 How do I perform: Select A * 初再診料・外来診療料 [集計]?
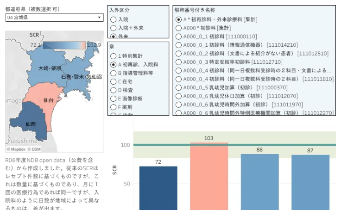[x=178, y=19]
